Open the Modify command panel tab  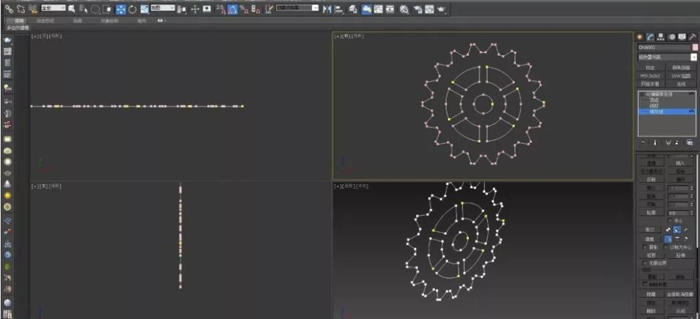[650, 37]
